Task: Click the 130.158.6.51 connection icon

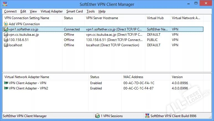Action: click(6, 40)
